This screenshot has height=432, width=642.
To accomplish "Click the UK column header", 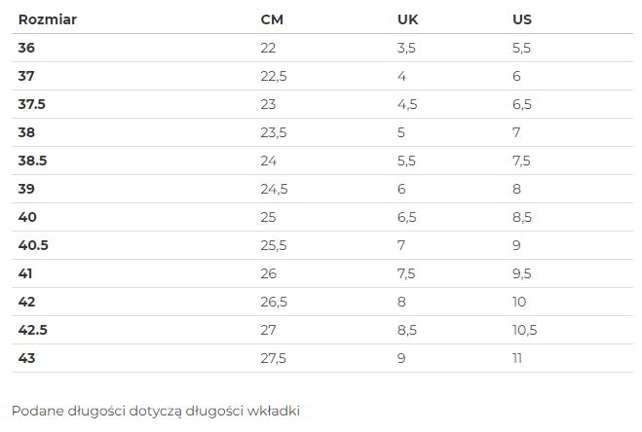I will point(408,19).
